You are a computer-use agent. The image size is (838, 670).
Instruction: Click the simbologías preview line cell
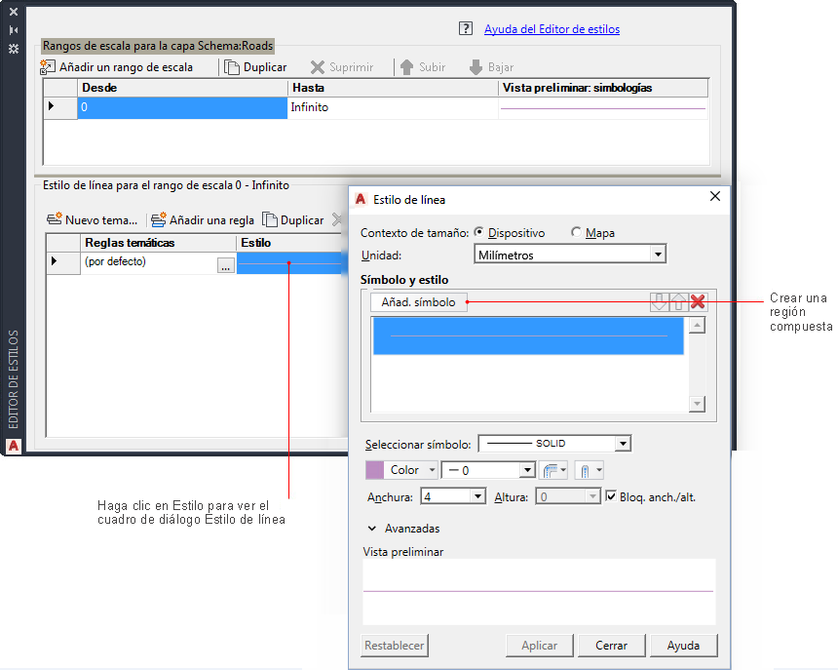click(603, 108)
